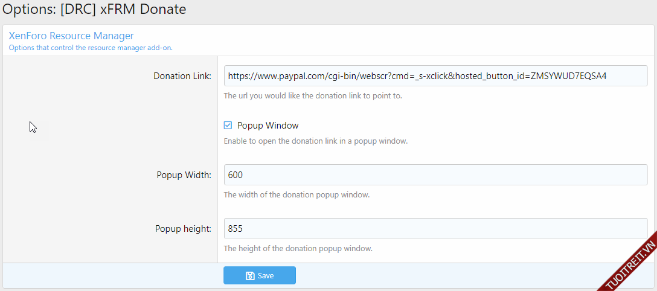Click the Save button label text

(x=266, y=276)
